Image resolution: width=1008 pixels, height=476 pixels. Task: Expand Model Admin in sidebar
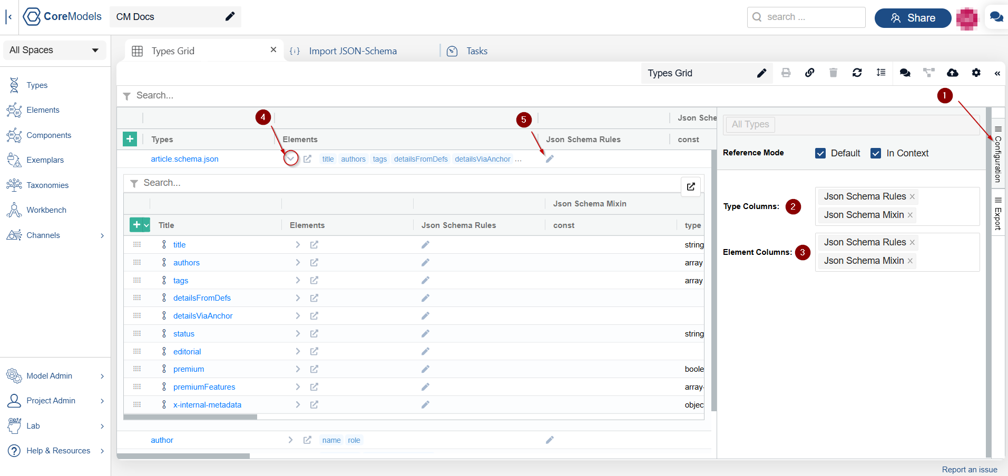click(55, 376)
